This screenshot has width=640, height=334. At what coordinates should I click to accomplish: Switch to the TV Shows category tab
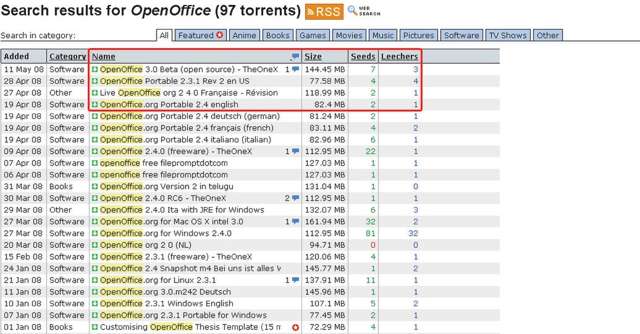pos(508,36)
